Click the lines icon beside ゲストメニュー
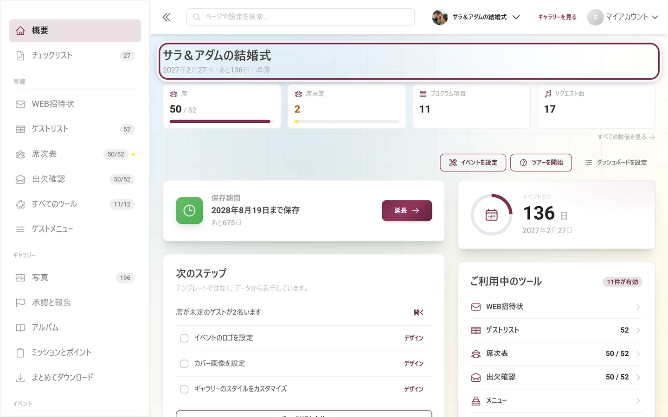 [x=20, y=229]
